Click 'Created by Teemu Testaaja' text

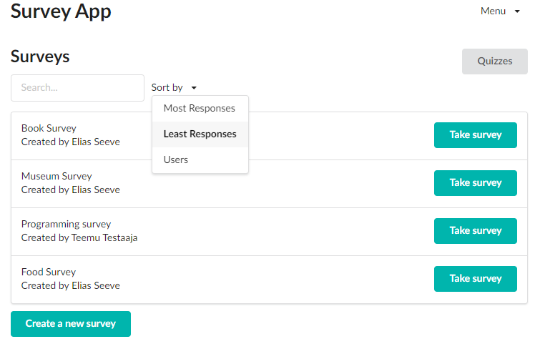click(79, 237)
